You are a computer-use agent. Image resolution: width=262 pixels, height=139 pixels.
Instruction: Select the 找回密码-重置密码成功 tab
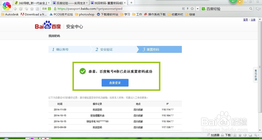click(x=108, y=3)
